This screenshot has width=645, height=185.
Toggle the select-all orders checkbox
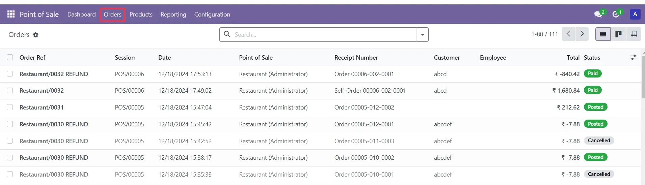10,57
